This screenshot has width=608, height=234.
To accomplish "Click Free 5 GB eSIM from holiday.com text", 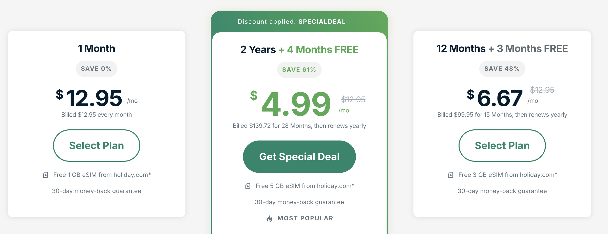I will point(305,186).
